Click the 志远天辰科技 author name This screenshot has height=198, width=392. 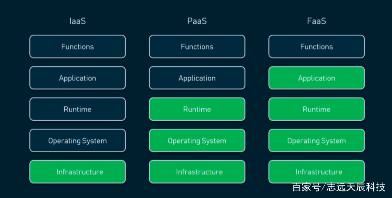356,187
